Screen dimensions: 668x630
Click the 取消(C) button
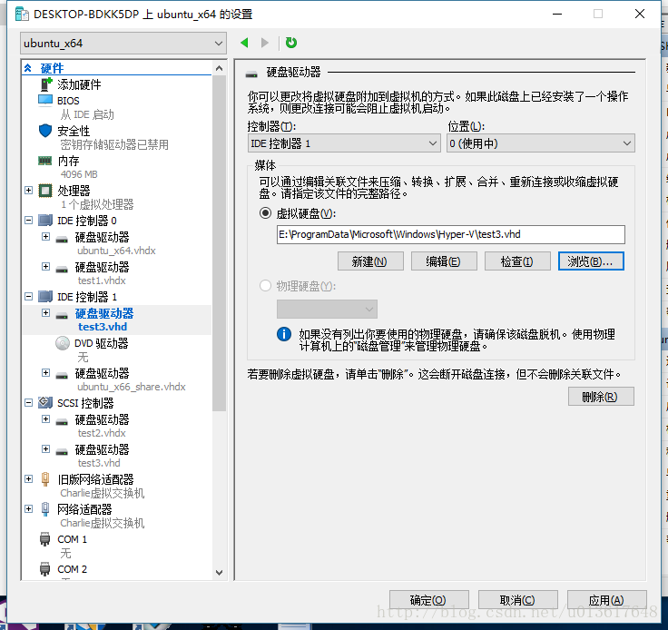(x=517, y=600)
